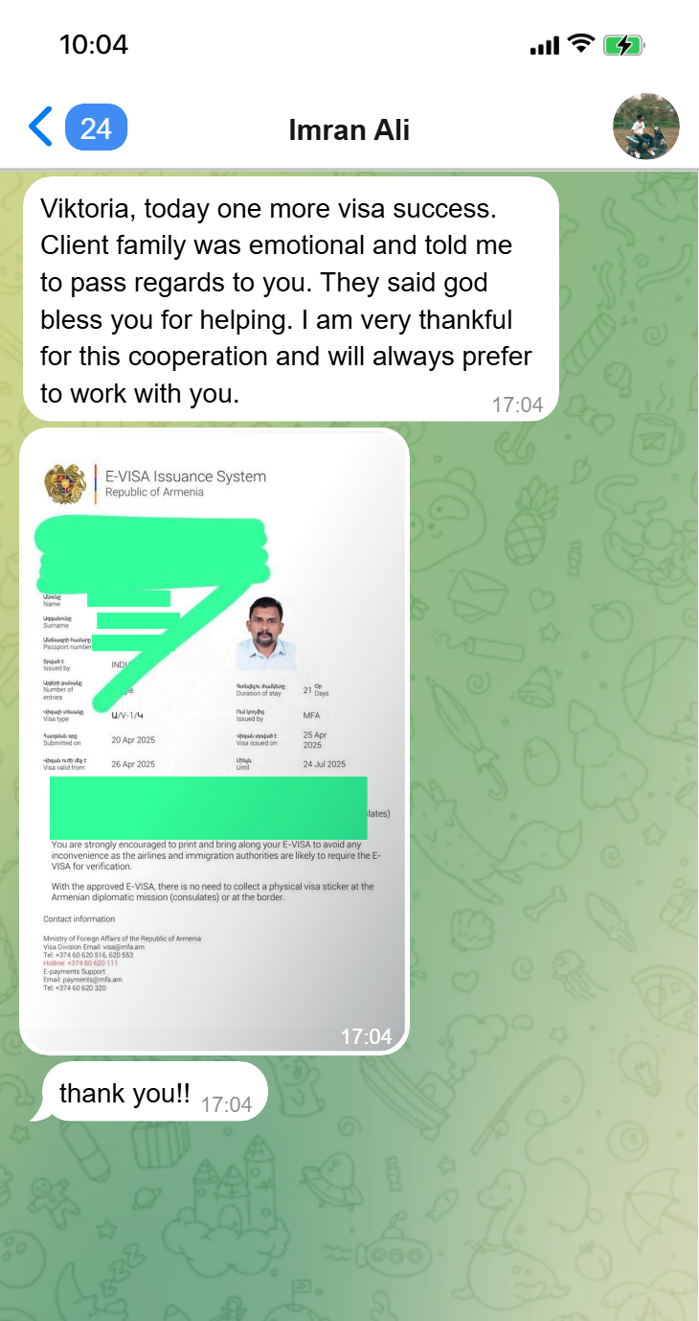Open Imran Ali's profile avatar photo
The height and width of the screenshot is (1321, 699).
646,127
